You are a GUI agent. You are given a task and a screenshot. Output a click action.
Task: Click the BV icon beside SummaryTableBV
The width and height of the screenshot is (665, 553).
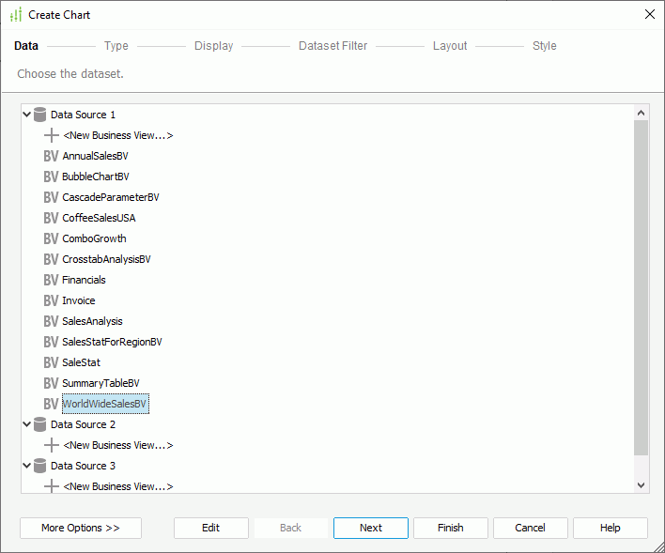click(x=51, y=383)
